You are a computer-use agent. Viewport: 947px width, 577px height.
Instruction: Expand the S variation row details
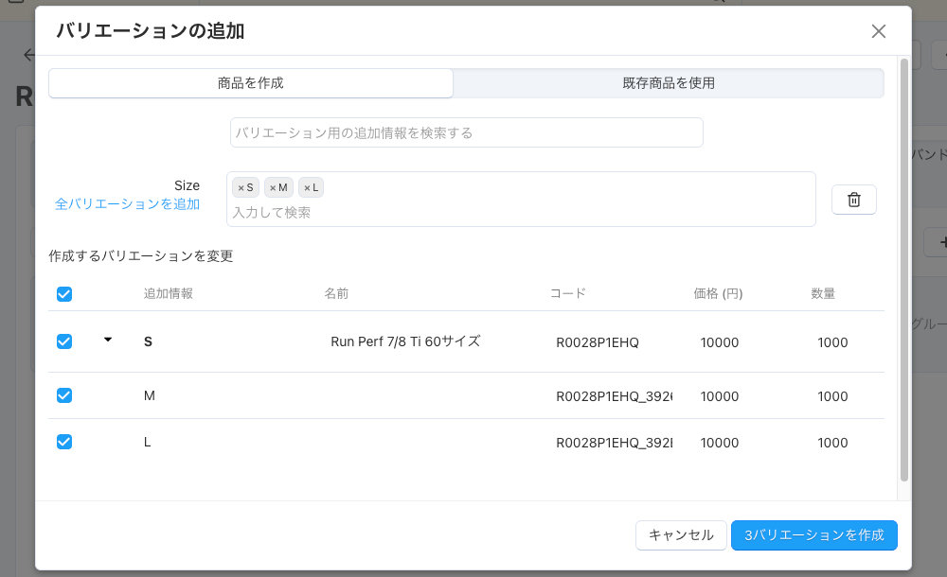tap(108, 339)
